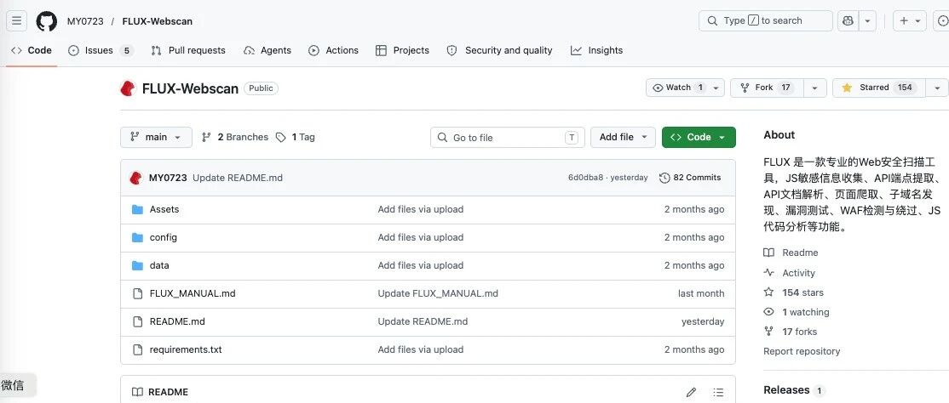This screenshot has height=403, width=949.
Task: Select the README tab in file viewer
Action: coord(160,392)
